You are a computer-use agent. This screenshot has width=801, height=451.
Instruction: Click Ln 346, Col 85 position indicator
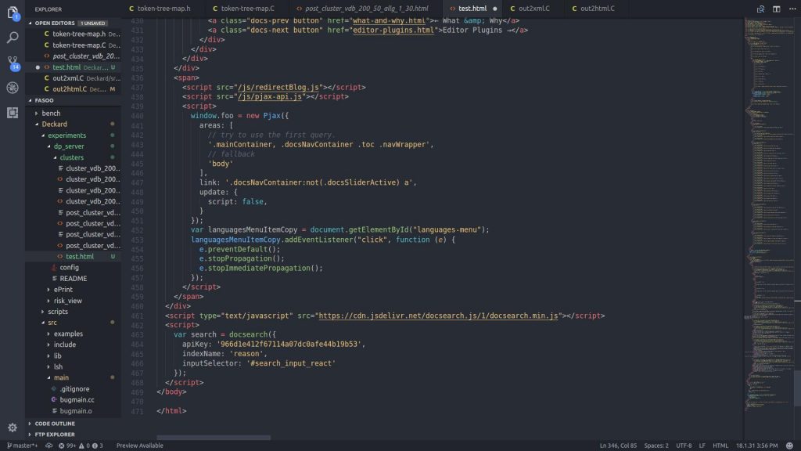[618, 446]
